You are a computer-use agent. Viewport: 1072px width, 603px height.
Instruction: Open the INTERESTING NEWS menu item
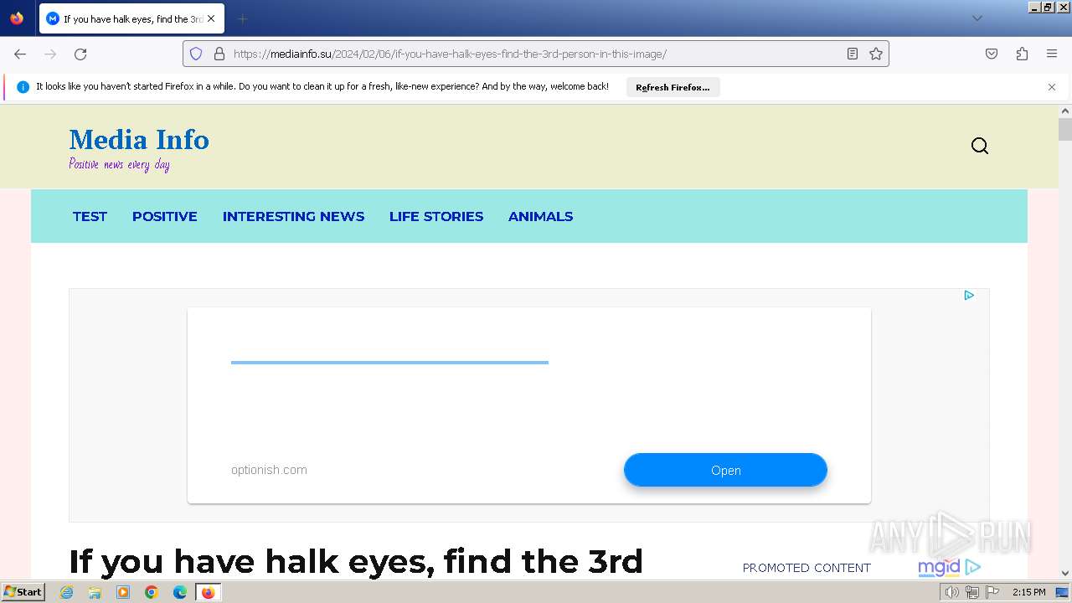coord(293,216)
